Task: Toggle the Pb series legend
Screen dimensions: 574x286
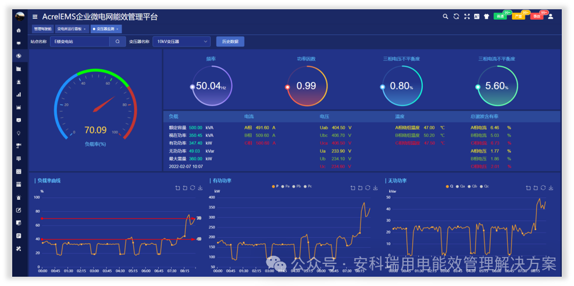Action: click(x=297, y=186)
